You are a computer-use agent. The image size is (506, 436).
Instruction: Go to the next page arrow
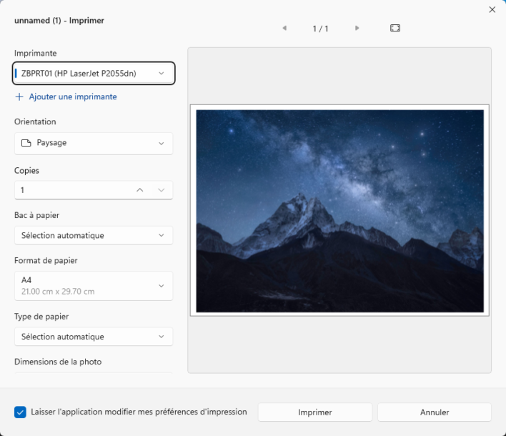pos(357,28)
